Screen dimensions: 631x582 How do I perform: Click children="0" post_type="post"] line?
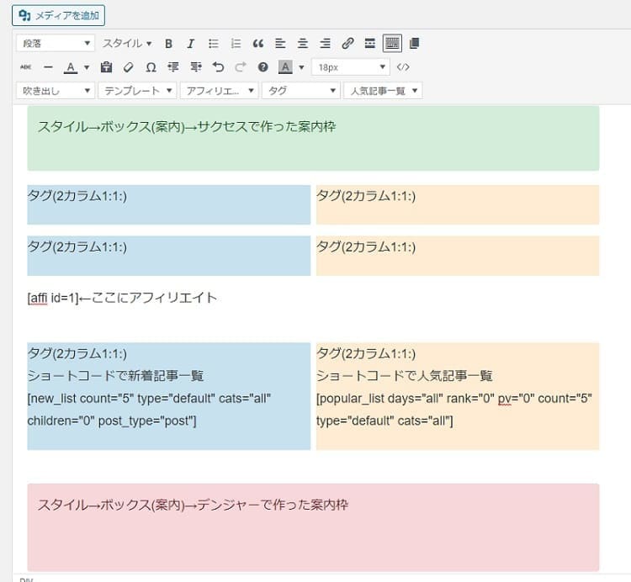[112, 421]
